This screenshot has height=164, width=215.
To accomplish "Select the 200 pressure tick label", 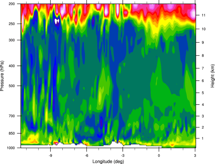I will coord(12,4).
